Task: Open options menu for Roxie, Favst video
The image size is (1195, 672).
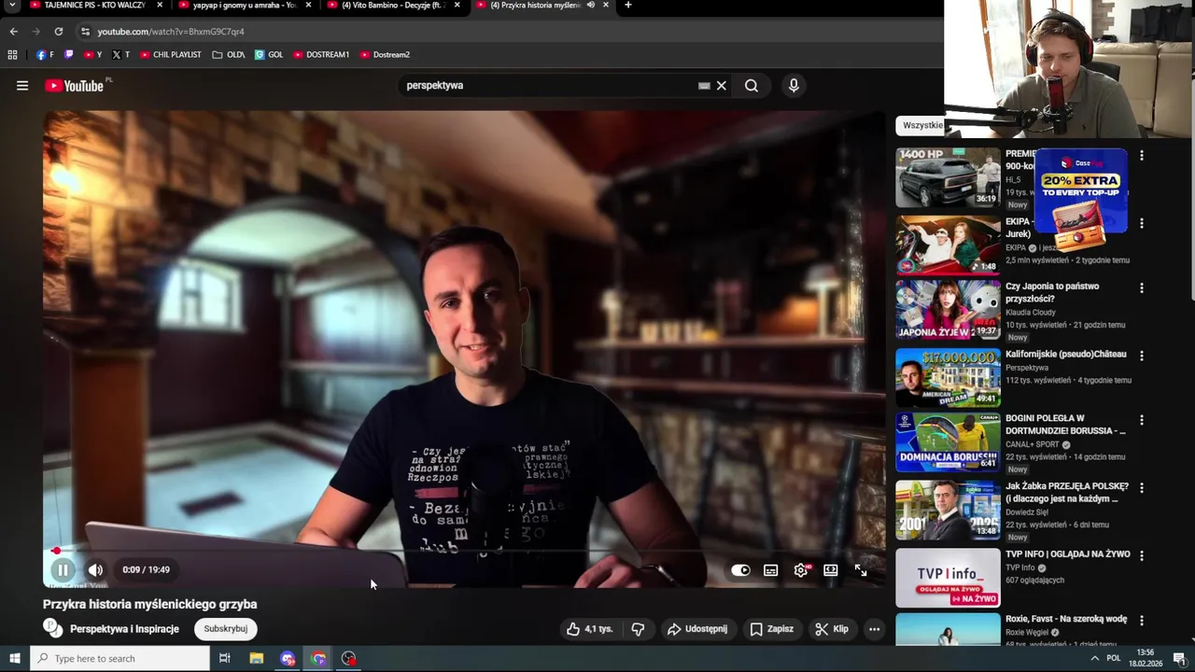Action: (1141, 621)
